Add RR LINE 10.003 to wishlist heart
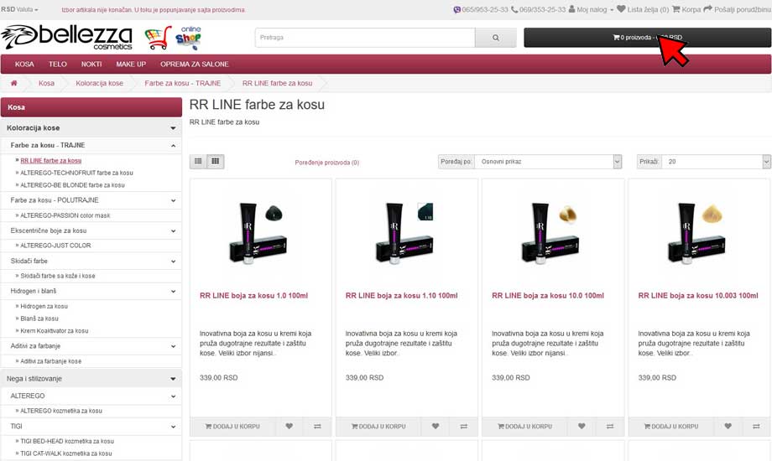The image size is (772, 461). [x=728, y=427]
